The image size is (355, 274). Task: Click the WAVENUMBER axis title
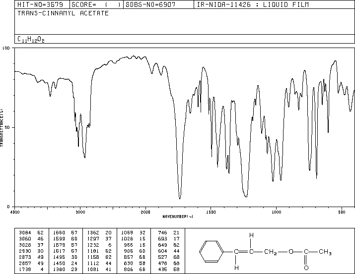[x=178, y=217]
